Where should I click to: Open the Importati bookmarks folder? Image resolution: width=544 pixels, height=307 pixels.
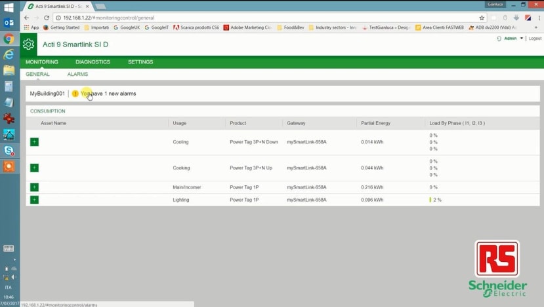point(96,27)
